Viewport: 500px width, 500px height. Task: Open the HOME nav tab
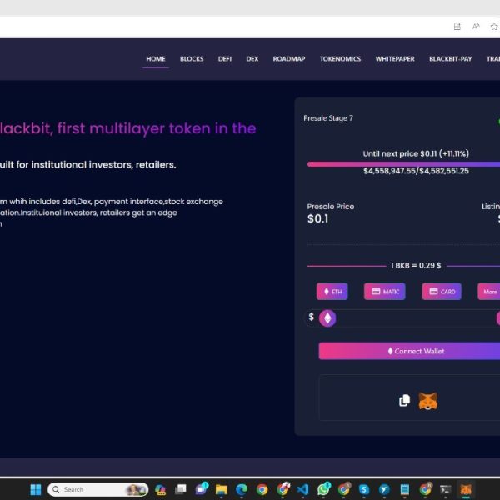pos(156,59)
